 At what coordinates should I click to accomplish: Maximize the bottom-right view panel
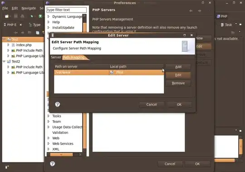point(240,131)
